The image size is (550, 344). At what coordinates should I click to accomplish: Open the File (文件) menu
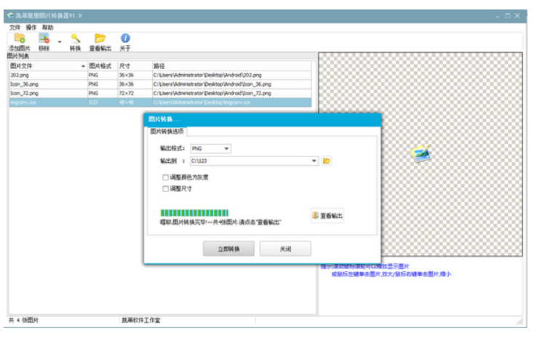[15, 27]
